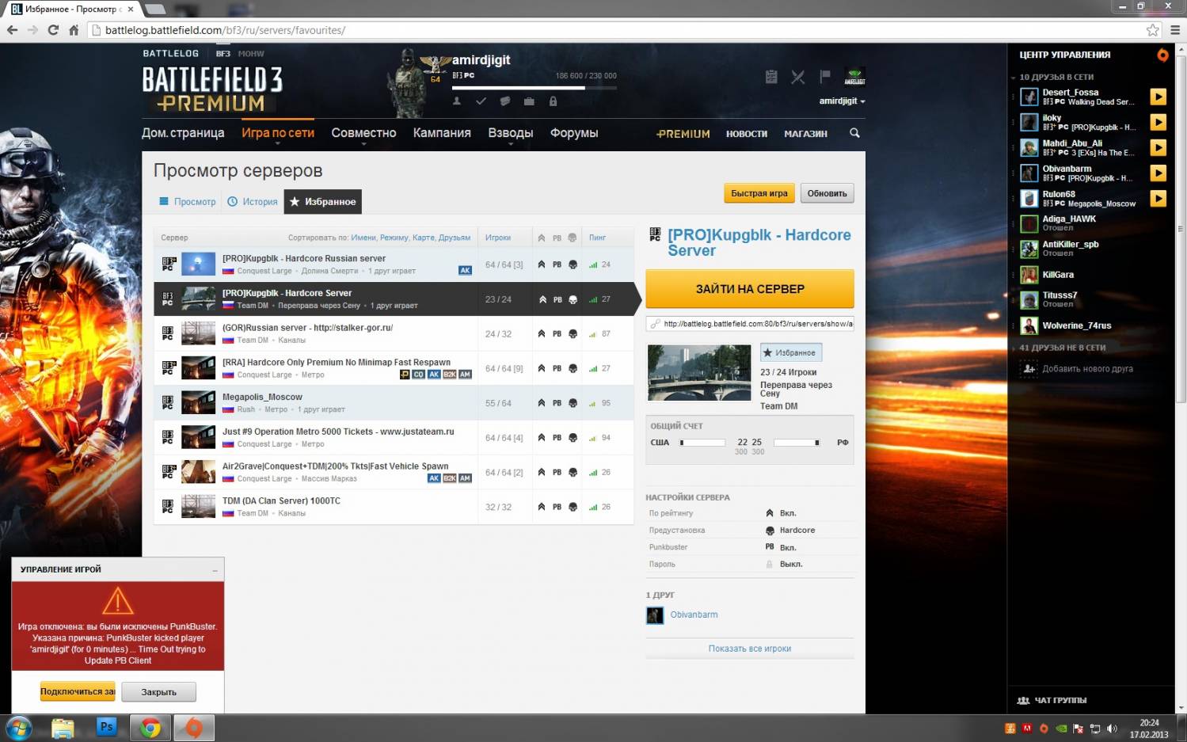Join Mahdi_Abu_Ali's game with play arrow

pos(1158,147)
